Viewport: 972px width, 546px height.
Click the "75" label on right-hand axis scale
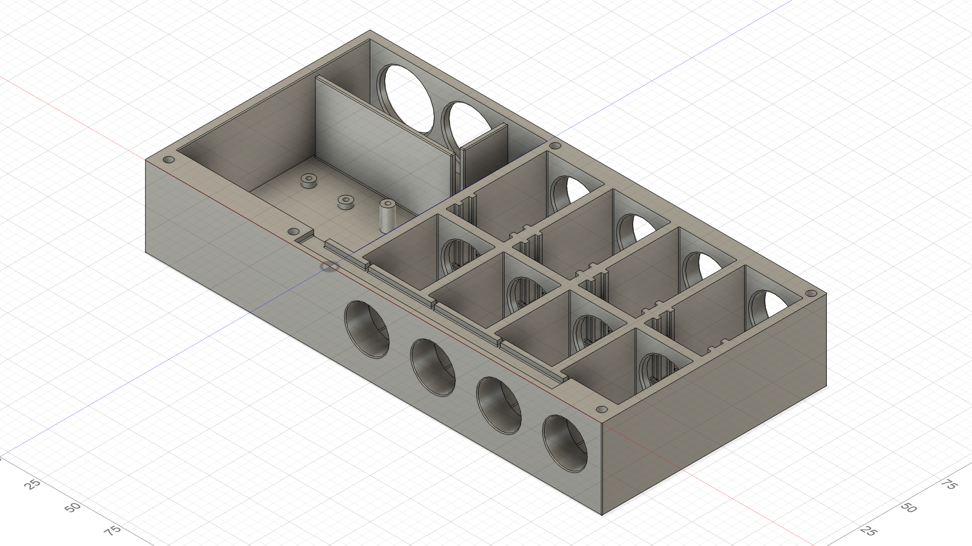[x=949, y=484]
